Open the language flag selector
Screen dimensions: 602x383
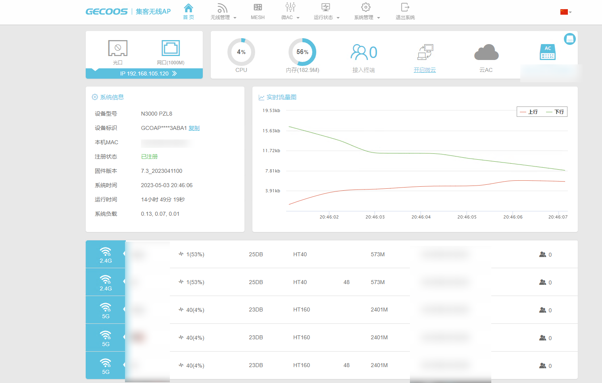pos(565,12)
